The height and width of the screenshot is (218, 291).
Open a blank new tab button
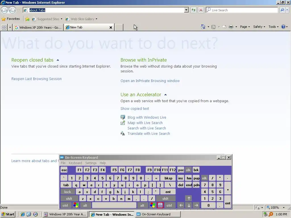pyautogui.click(x=119, y=28)
